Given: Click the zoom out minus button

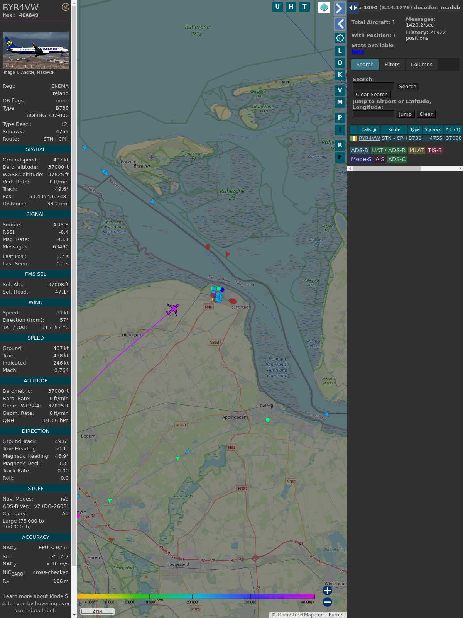Looking at the screenshot, I should (327, 602).
